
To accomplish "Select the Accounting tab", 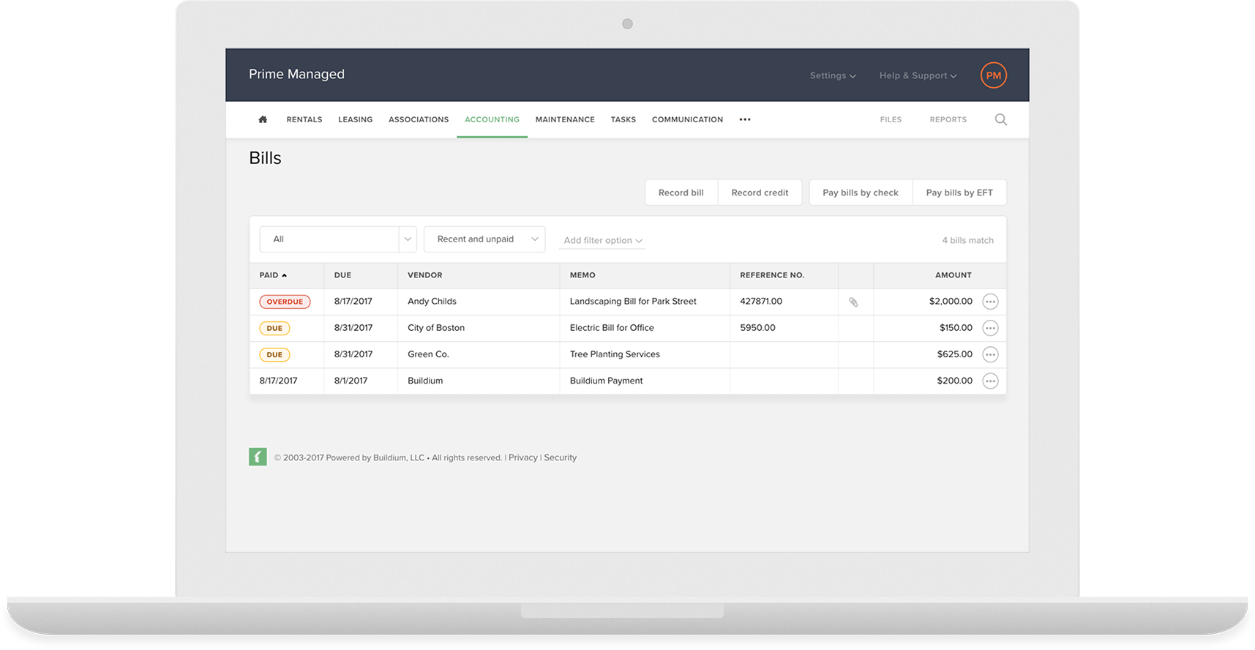I will 492,119.
